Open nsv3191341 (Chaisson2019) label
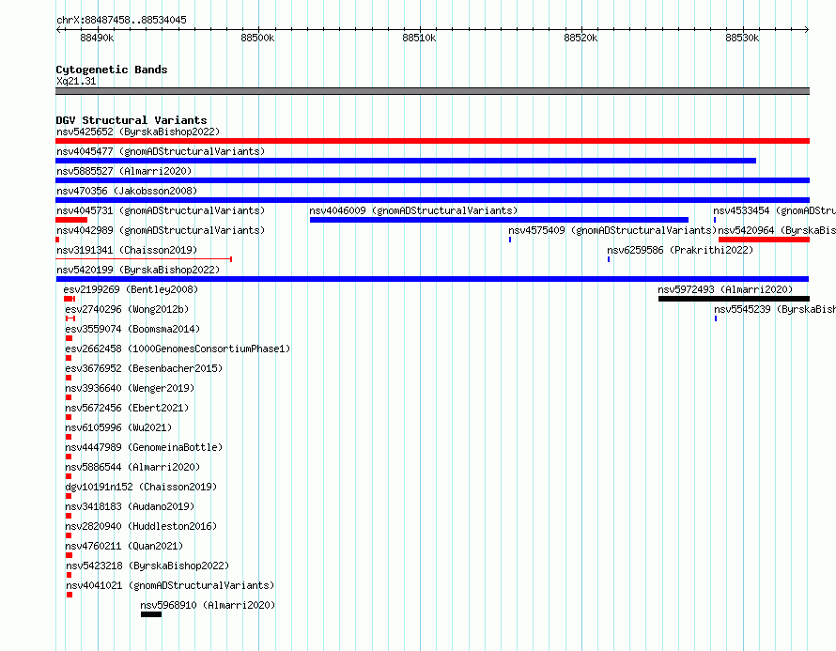Image resolution: width=836 pixels, height=651 pixels. coord(127,250)
